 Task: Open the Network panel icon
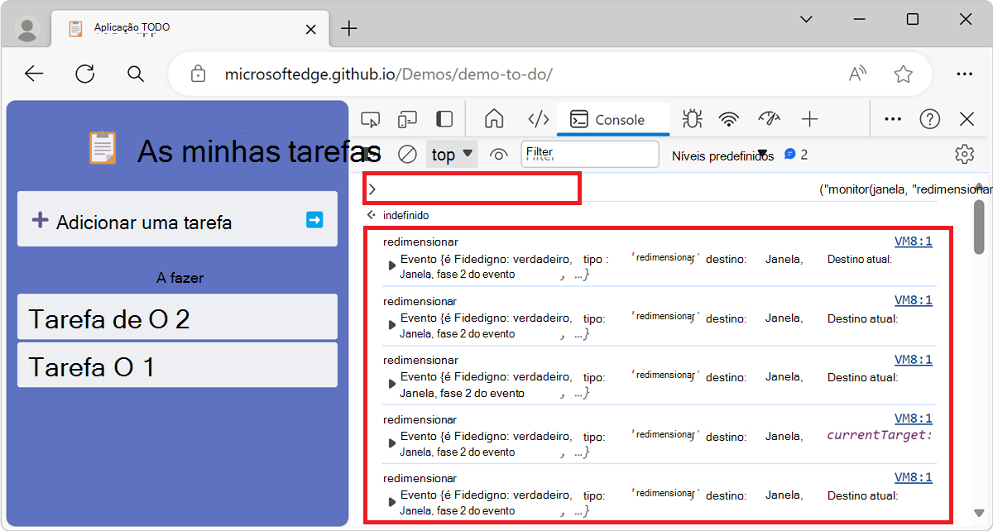[x=729, y=118]
